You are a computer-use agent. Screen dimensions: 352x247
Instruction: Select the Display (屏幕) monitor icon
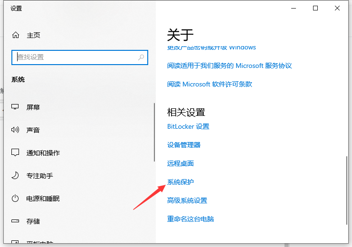16,107
